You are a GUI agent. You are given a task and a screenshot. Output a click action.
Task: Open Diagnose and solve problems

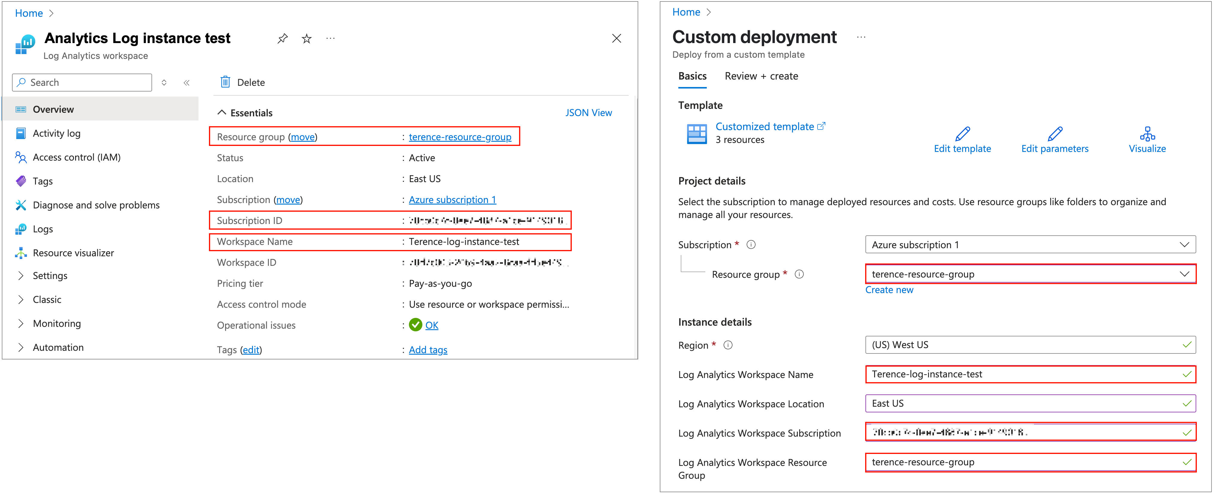click(x=96, y=205)
